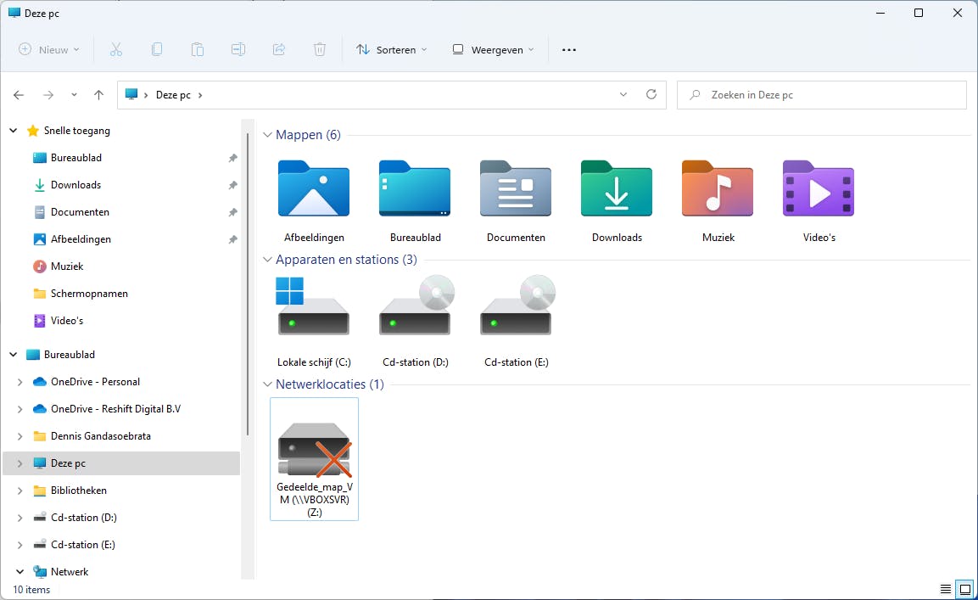Expand Cd-station (E:) sidebar node
The width and height of the screenshot is (978, 600).
pyautogui.click(x=20, y=545)
